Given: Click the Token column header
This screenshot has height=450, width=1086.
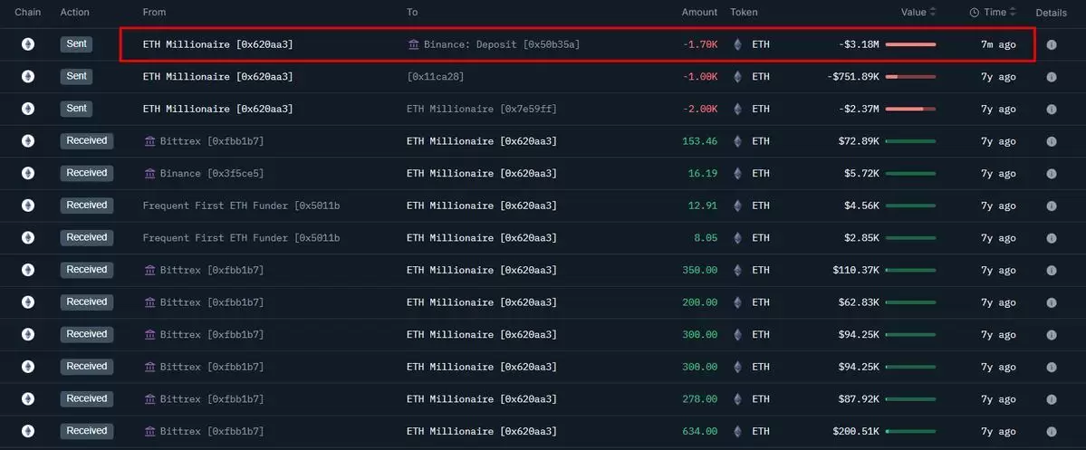Looking at the screenshot, I should tap(744, 13).
